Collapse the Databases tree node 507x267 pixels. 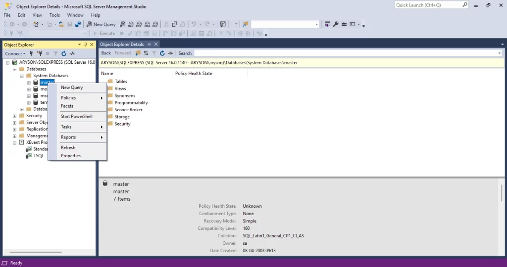click(14, 69)
